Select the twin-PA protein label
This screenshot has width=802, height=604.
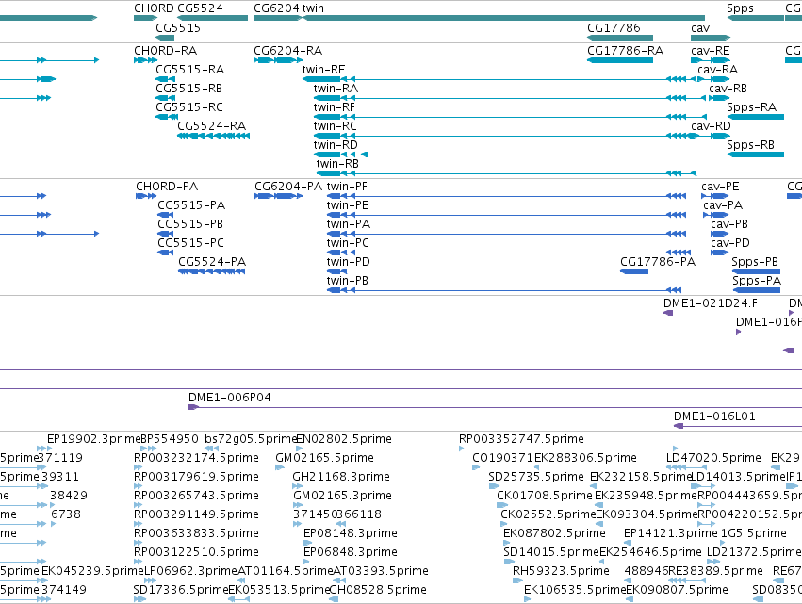(349, 224)
